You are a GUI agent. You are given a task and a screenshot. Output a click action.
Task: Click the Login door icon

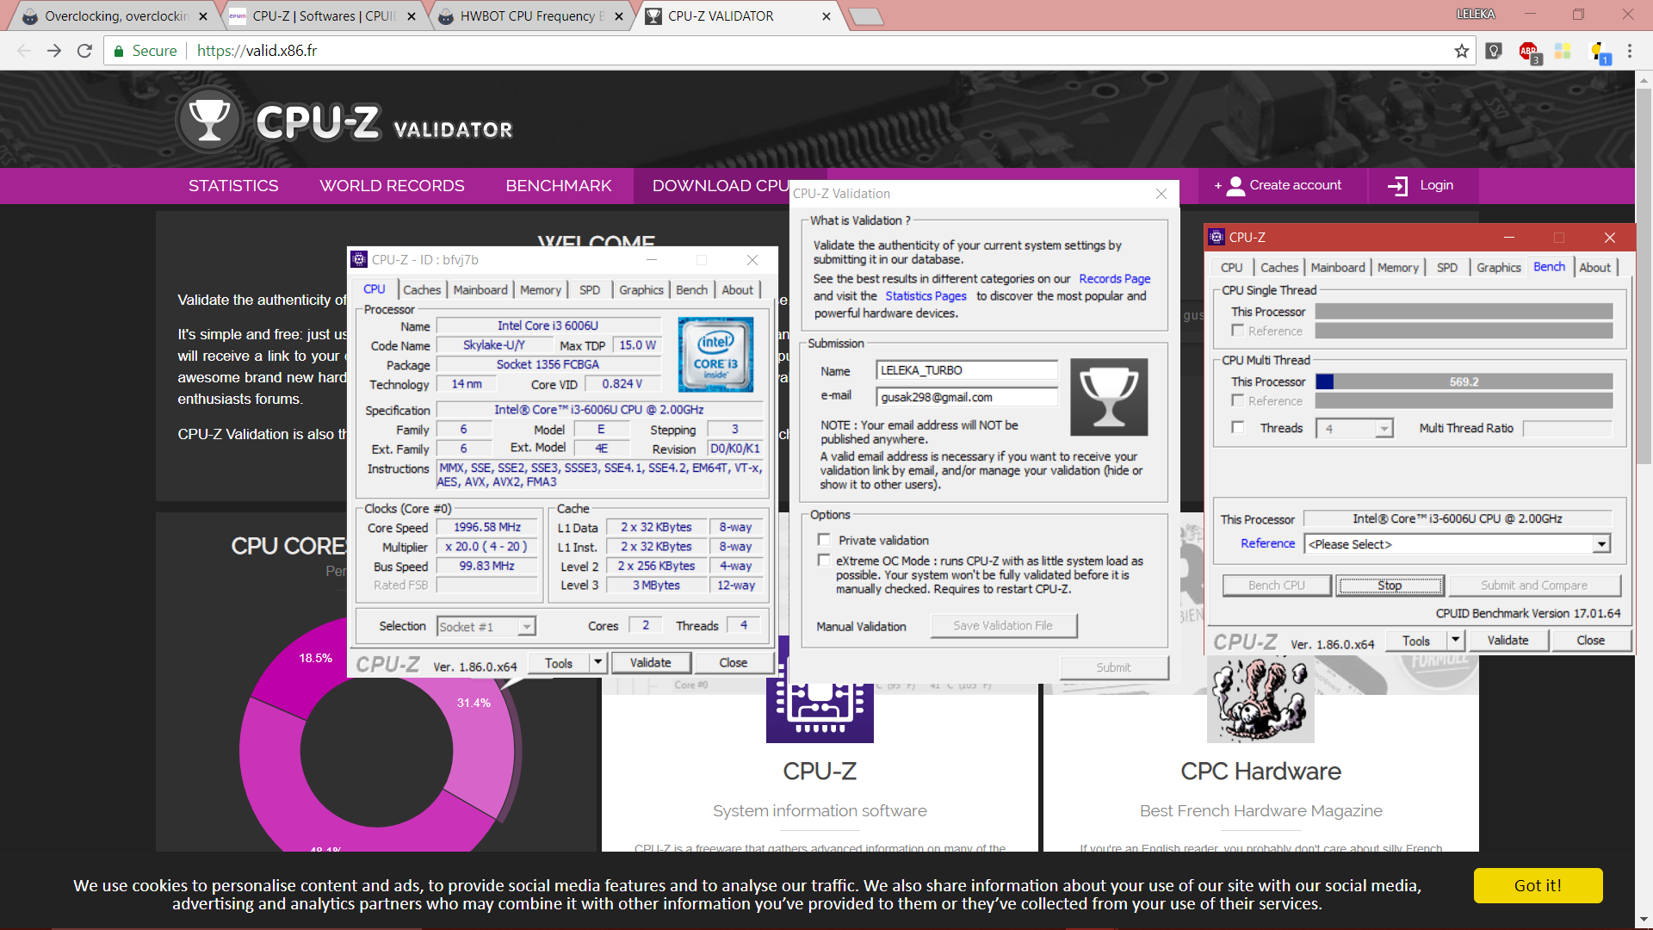pos(1398,186)
